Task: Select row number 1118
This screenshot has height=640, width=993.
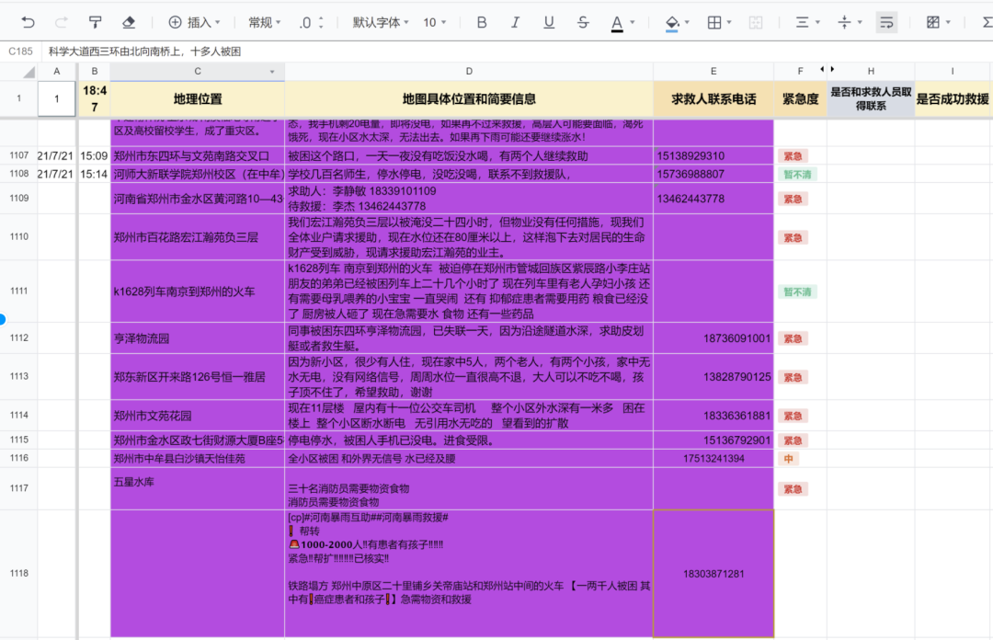Action: click(x=19, y=573)
